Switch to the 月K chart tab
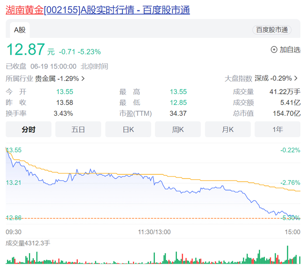The image size is (306, 271). [228, 129]
